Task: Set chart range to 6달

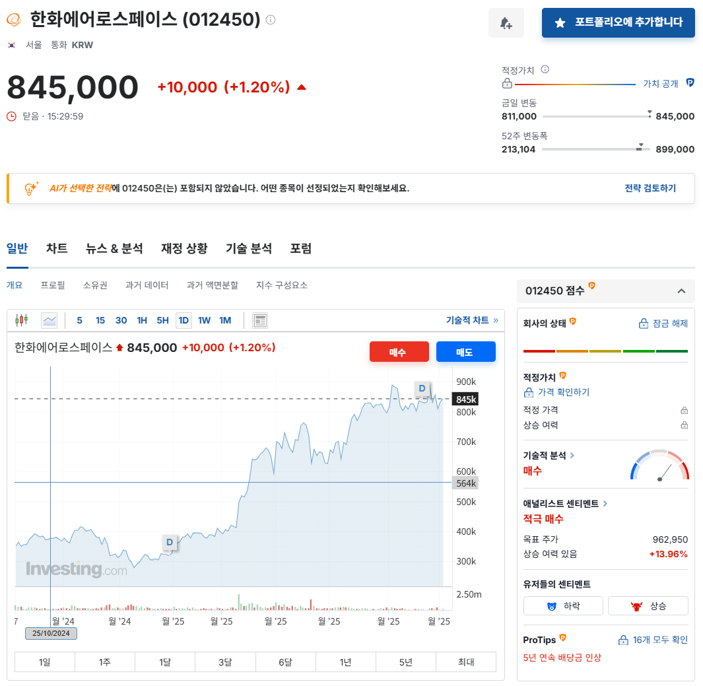Action: tap(285, 662)
